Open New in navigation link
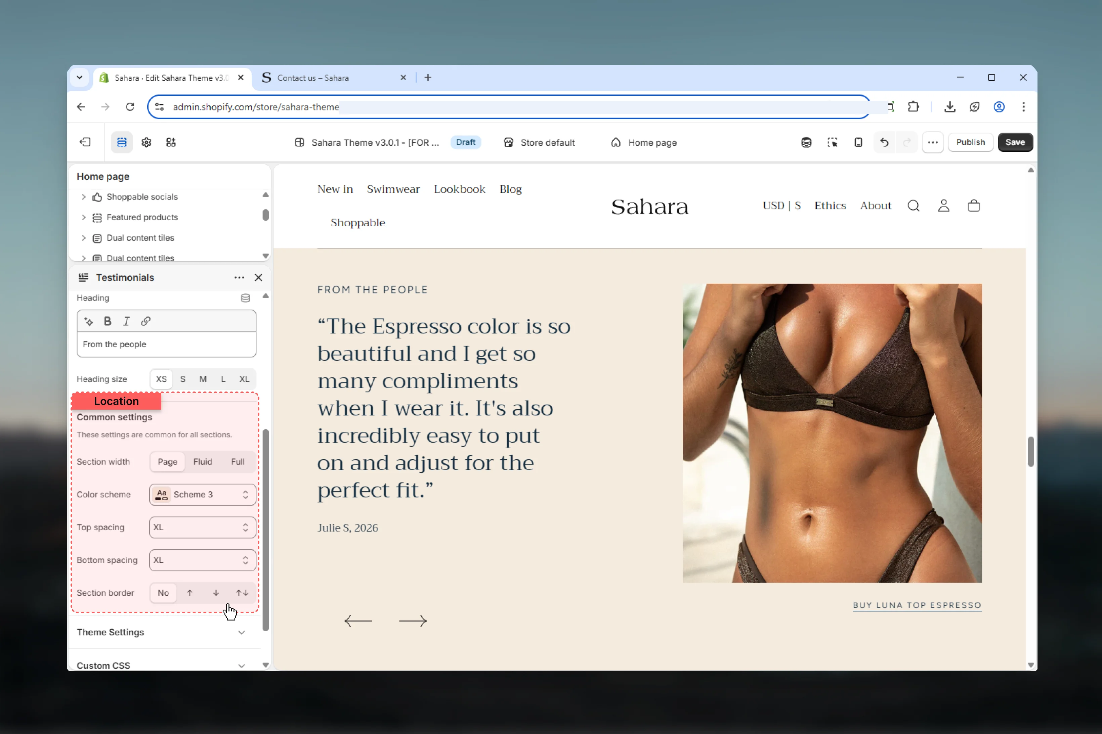 [x=335, y=189]
